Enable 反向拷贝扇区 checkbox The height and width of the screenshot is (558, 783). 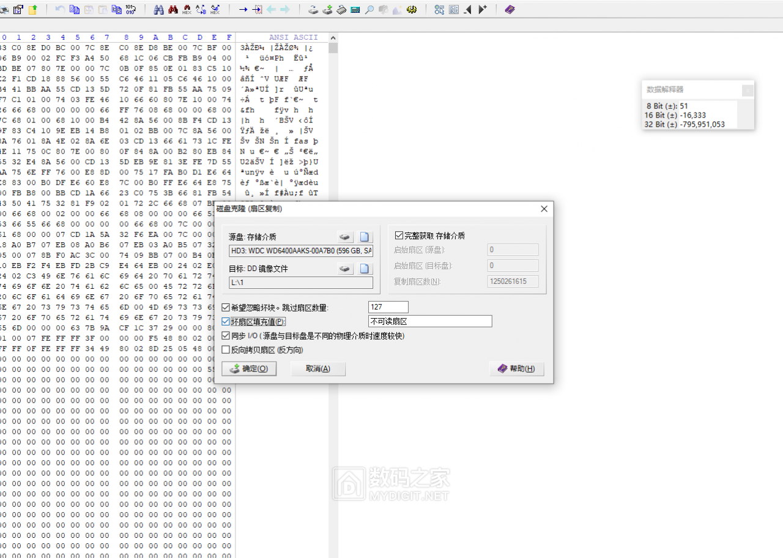[x=226, y=349]
